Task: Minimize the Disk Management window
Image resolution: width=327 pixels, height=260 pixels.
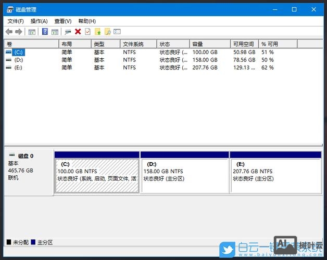Action: tap(275, 9)
